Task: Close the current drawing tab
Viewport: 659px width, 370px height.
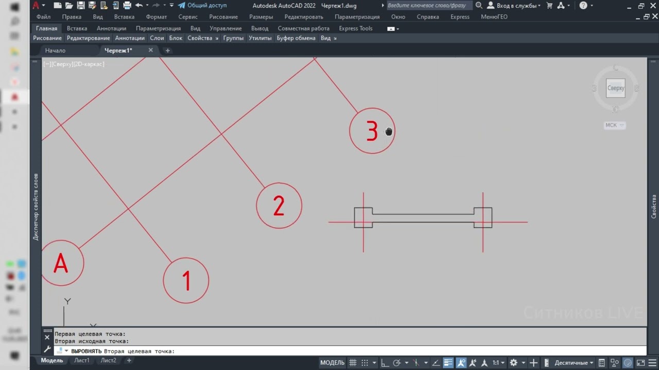Action: click(x=151, y=50)
